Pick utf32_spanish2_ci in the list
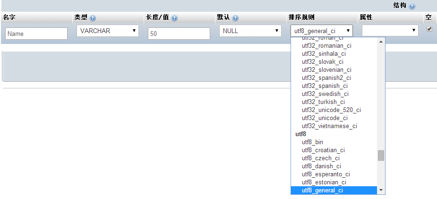Viewport: 437px width, 199px height. (x=334, y=78)
